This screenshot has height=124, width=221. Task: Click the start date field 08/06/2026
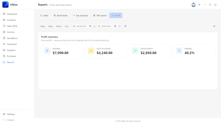pyautogui.click(x=82, y=26)
